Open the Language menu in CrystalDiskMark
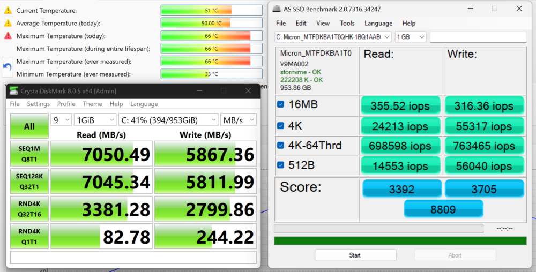The image size is (536, 272). coord(144,104)
